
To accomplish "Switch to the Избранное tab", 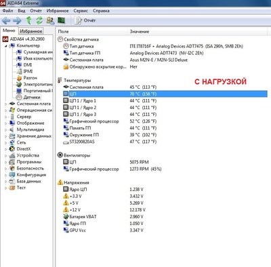I will (31, 31).
